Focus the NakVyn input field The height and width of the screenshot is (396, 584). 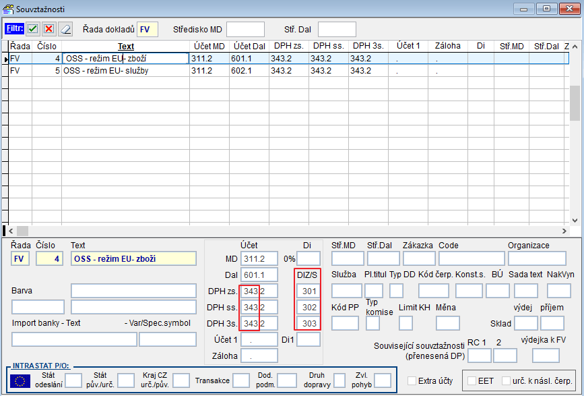point(558,291)
